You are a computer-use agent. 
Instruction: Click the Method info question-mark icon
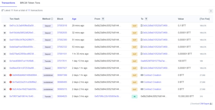pyautogui.click(x=52, y=19)
